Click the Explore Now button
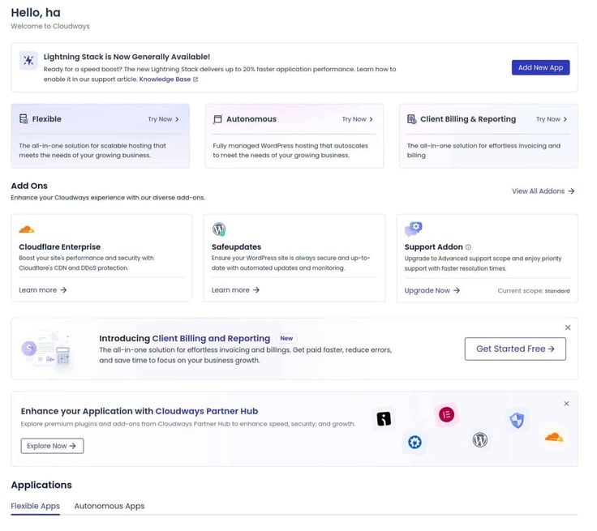 point(52,446)
